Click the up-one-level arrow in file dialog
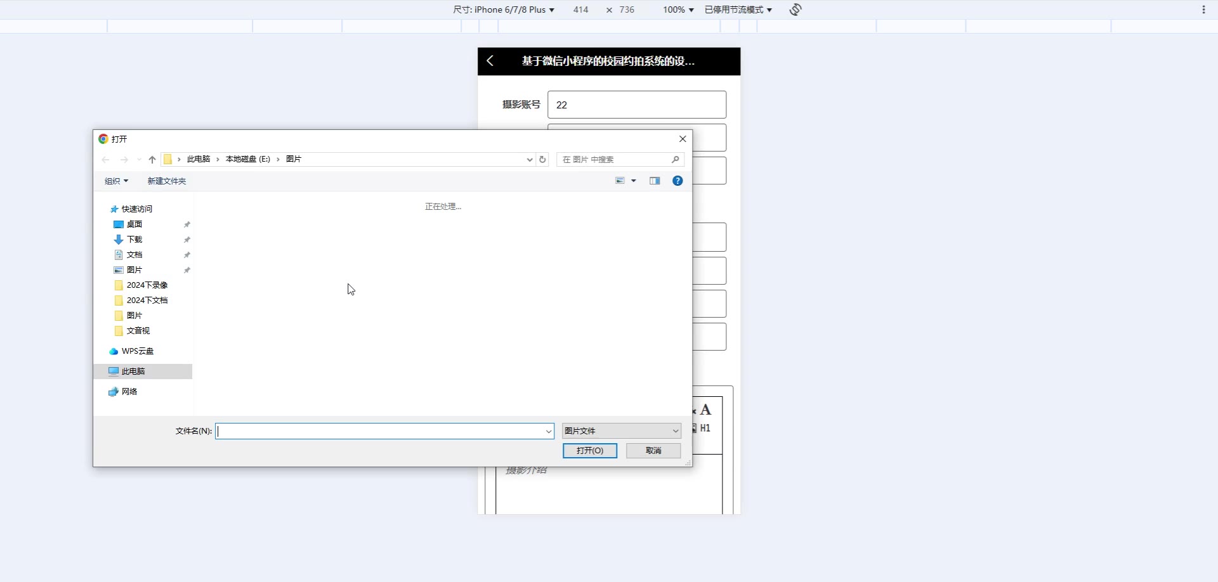 coord(152,160)
